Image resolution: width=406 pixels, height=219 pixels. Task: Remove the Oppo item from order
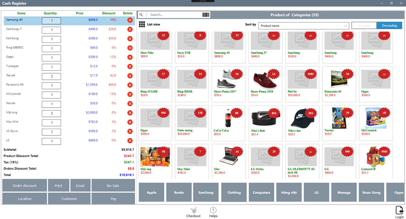point(130,57)
